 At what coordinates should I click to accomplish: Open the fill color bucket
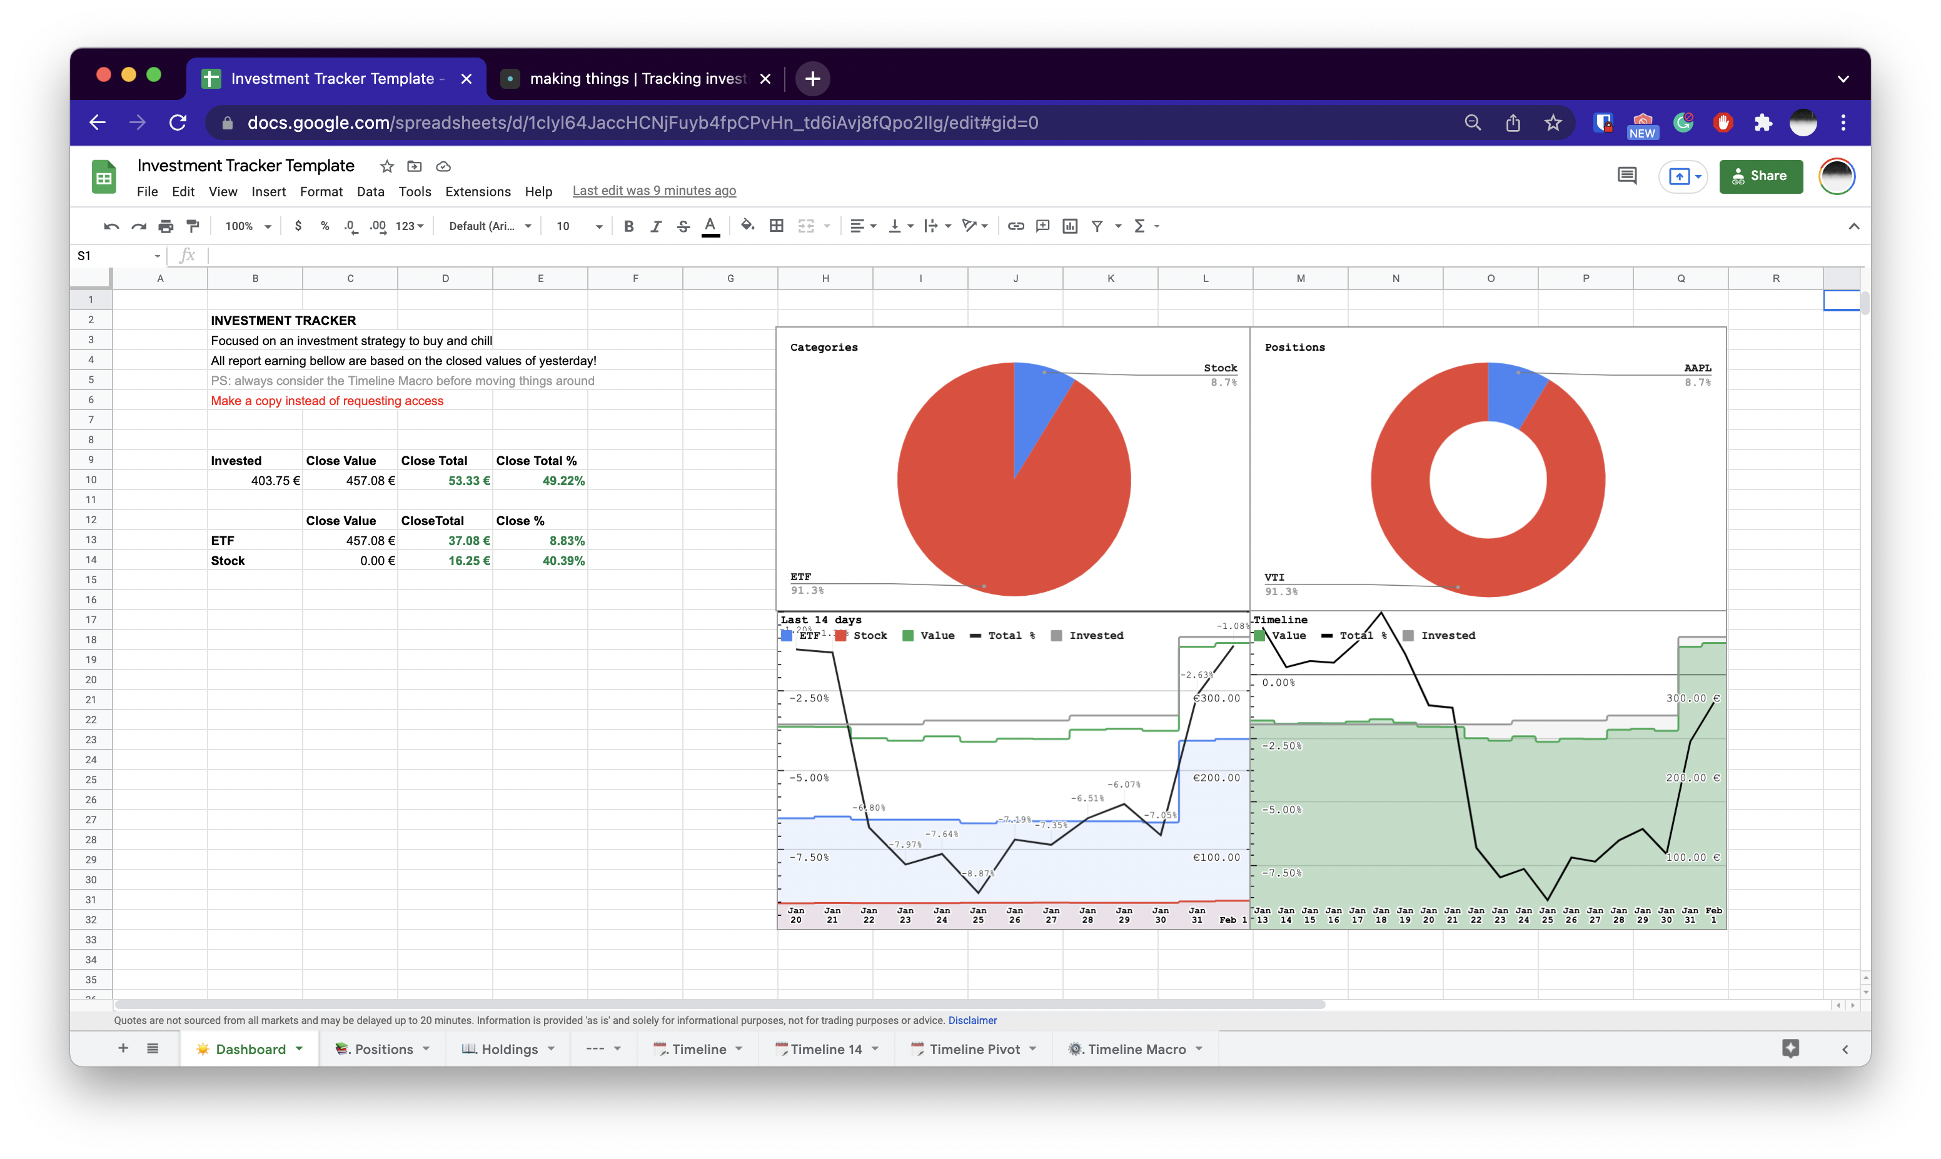tap(747, 226)
